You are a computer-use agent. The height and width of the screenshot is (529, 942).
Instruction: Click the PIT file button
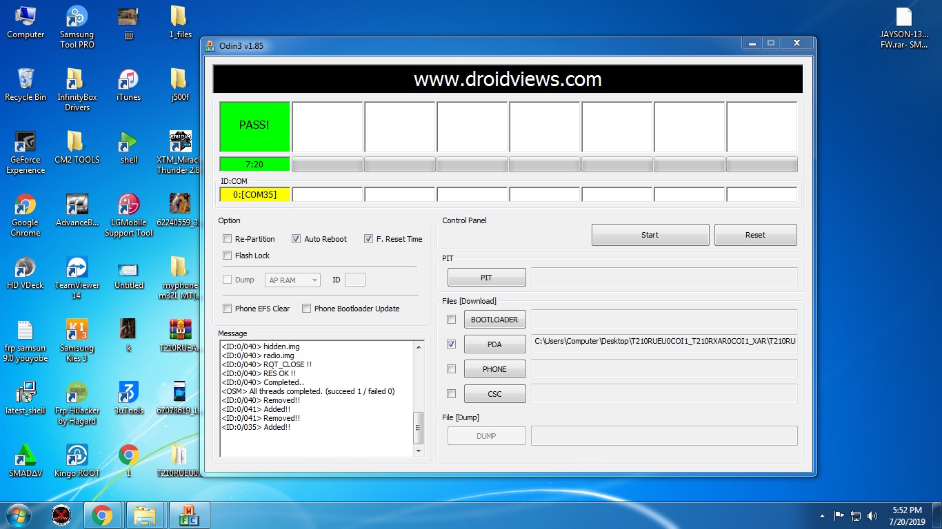click(486, 278)
